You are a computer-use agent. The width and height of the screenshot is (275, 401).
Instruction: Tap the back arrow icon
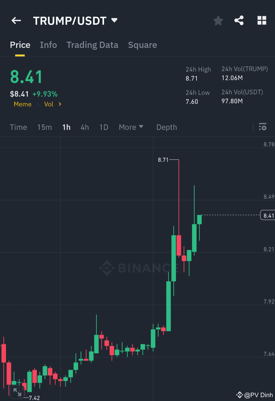point(16,21)
